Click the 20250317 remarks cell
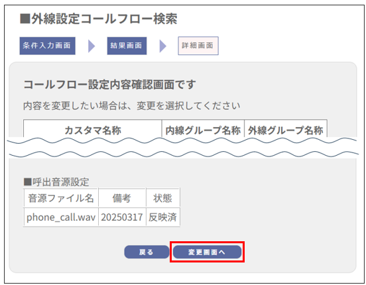The width and height of the screenshot is (366, 285). click(x=122, y=217)
